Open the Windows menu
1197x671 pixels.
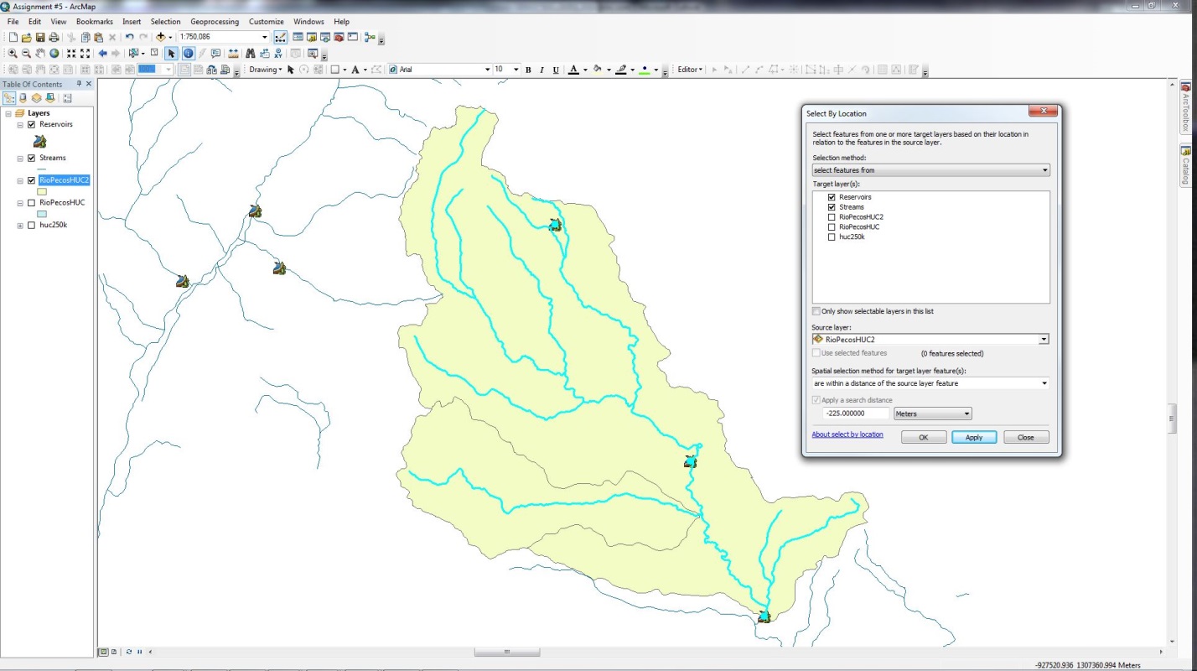click(x=308, y=21)
